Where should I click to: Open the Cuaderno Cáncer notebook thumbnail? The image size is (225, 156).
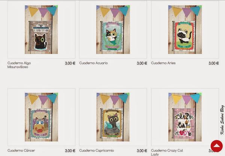(x=41, y=117)
